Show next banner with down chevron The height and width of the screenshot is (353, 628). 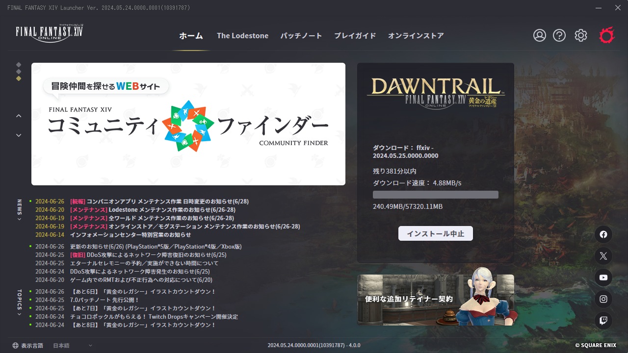click(19, 135)
